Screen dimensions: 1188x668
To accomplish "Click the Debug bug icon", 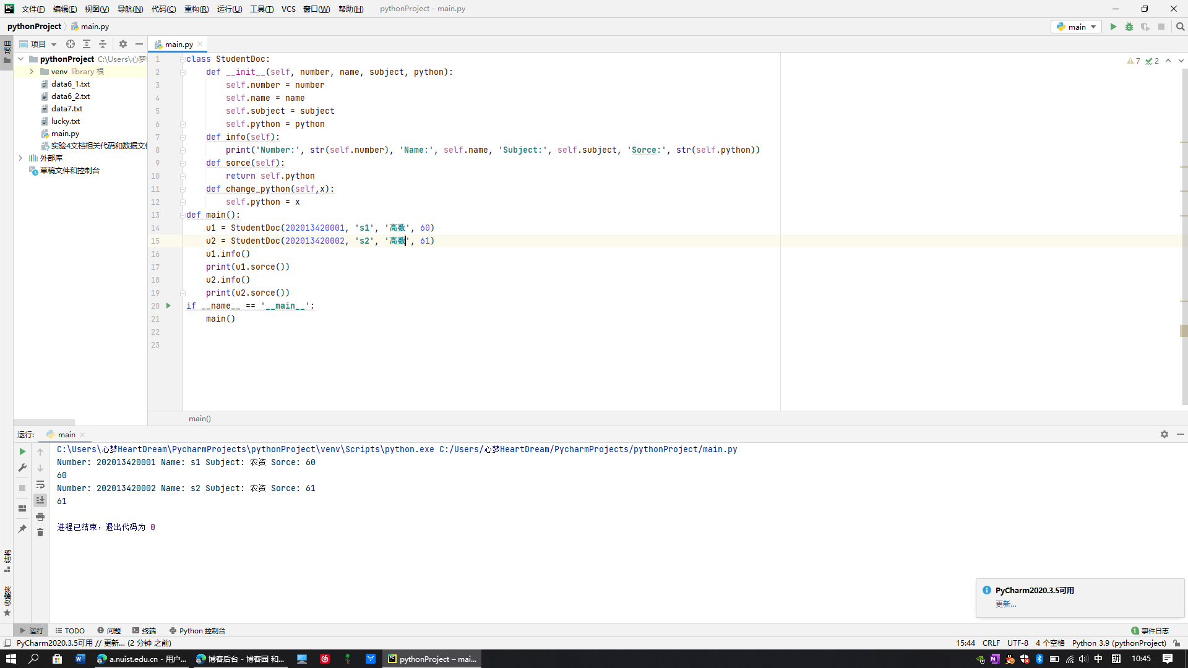I will (x=1129, y=27).
